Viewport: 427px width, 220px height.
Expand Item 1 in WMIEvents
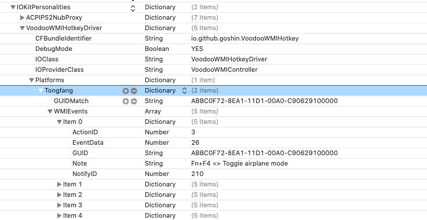pyautogui.click(x=59, y=185)
